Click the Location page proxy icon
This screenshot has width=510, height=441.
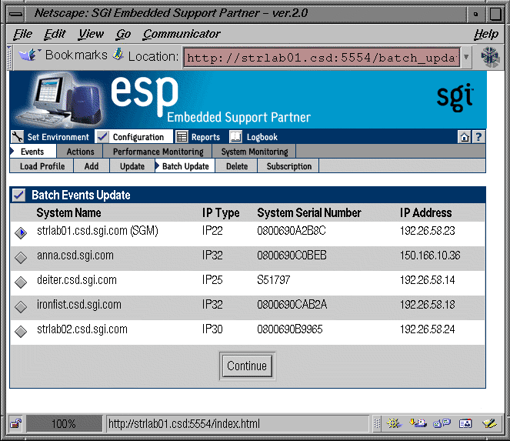tap(118, 55)
